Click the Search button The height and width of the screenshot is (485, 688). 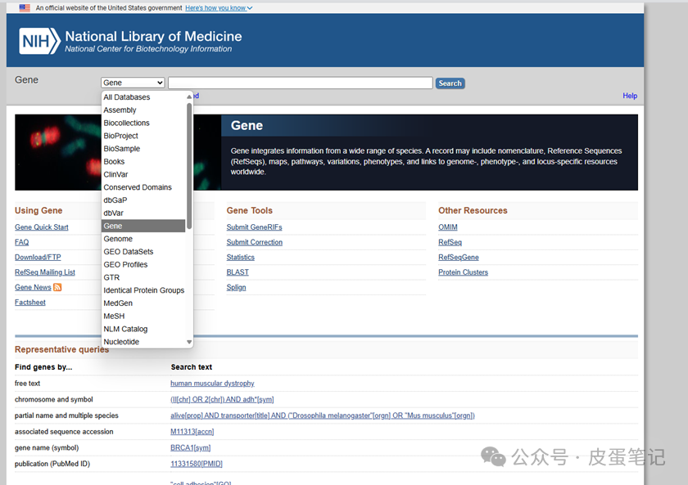tap(450, 83)
